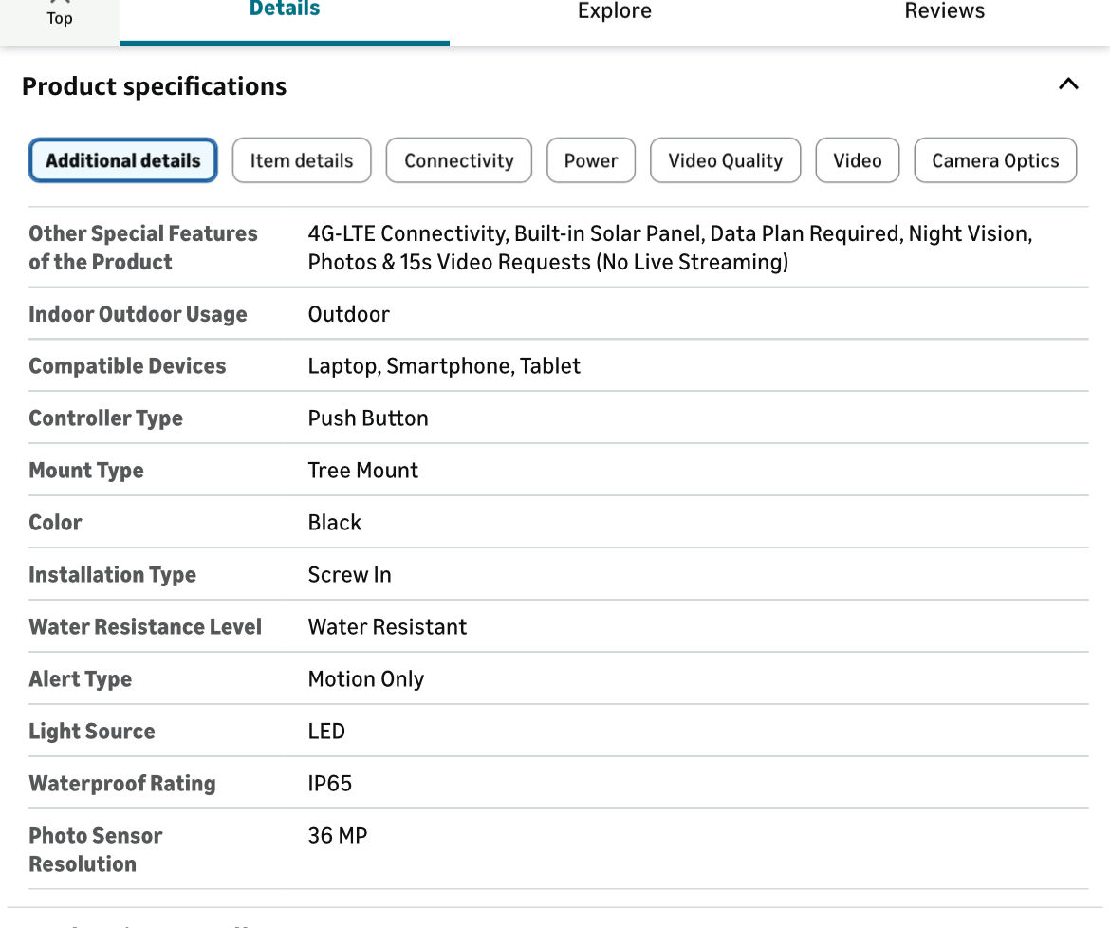
Task: Open the Explore tab
Action: [614, 11]
